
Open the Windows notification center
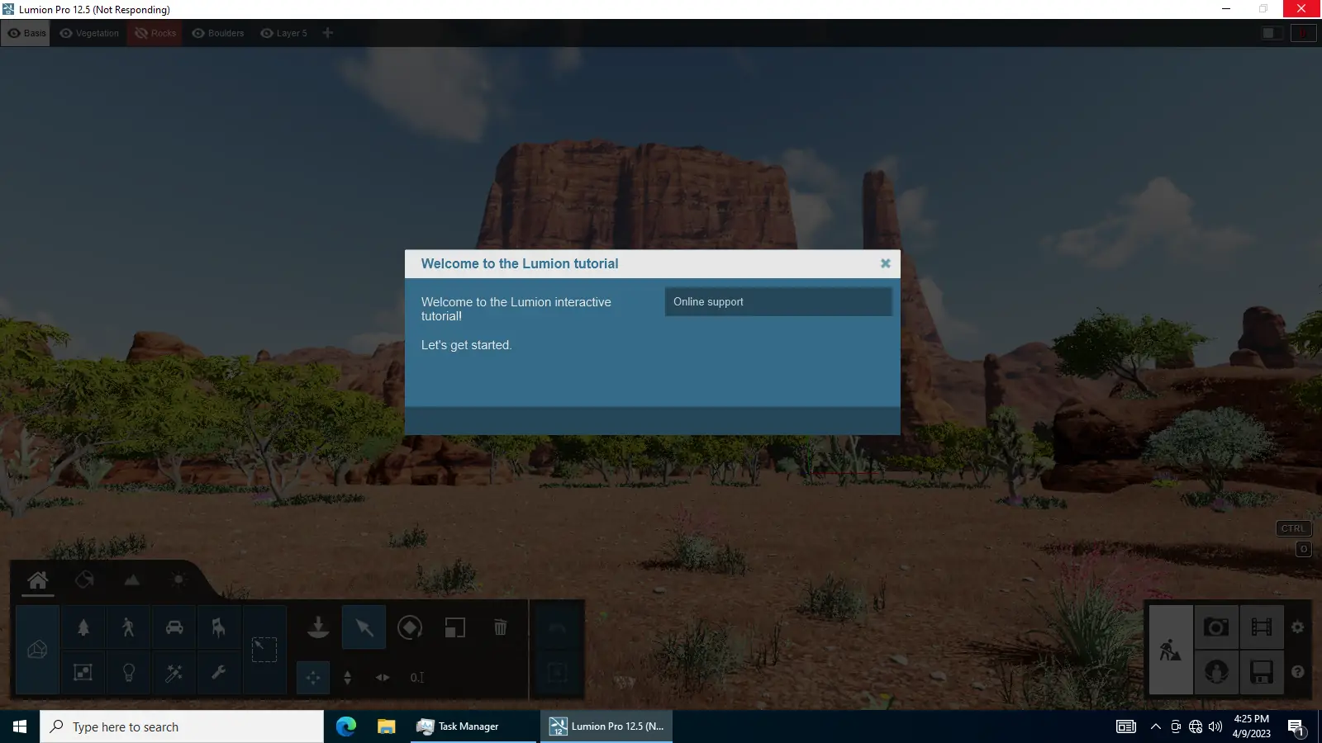click(1296, 726)
